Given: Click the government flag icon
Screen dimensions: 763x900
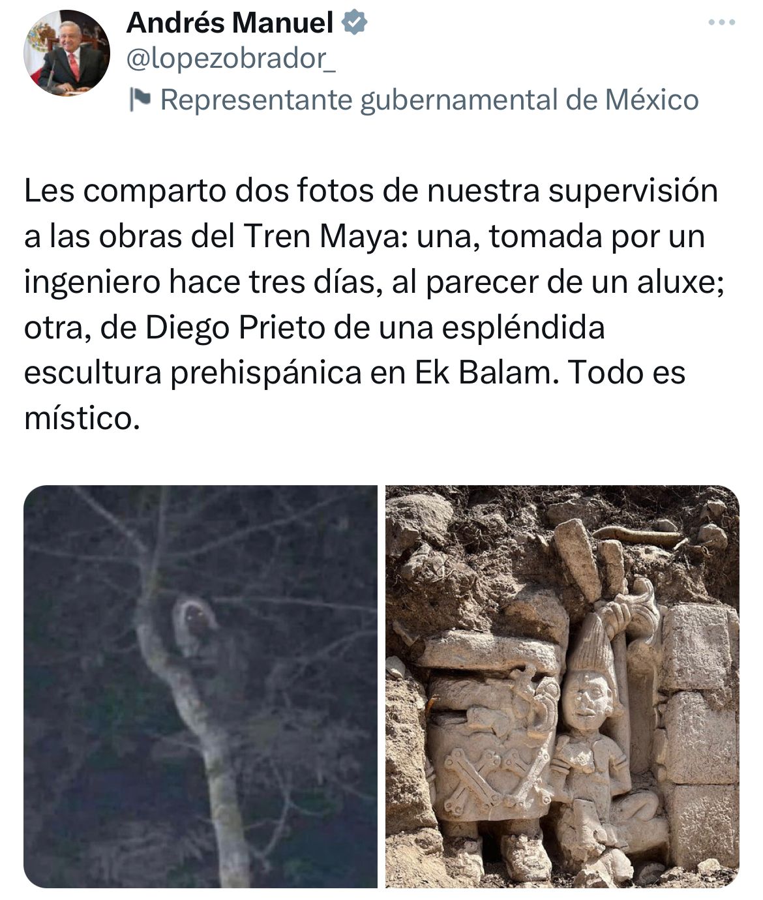Looking at the screenshot, I should pyautogui.click(x=140, y=100).
